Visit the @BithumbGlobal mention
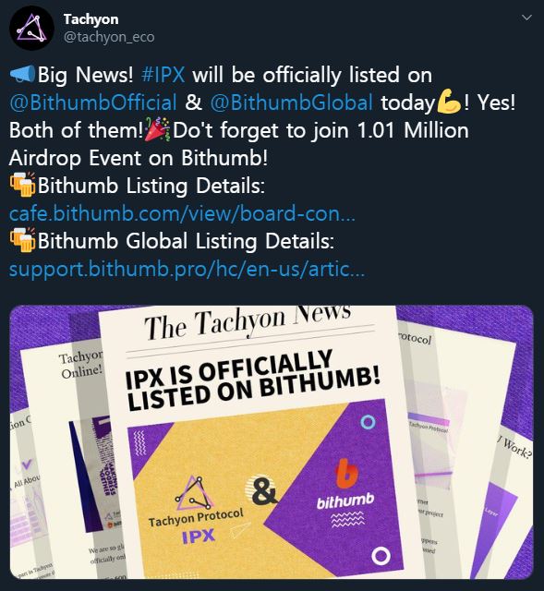The width and height of the screenshot is (544, 591). (x=291, y=103)
